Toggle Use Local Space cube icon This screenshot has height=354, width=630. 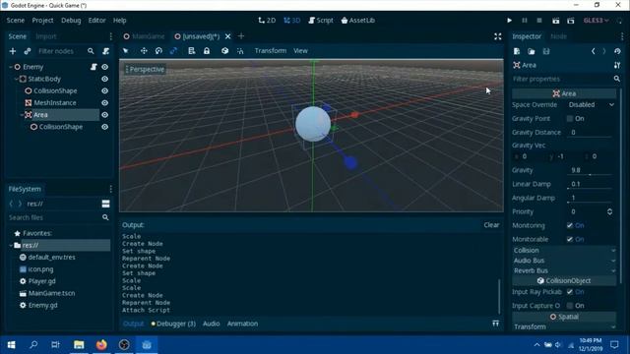click(x=225, y=51)
